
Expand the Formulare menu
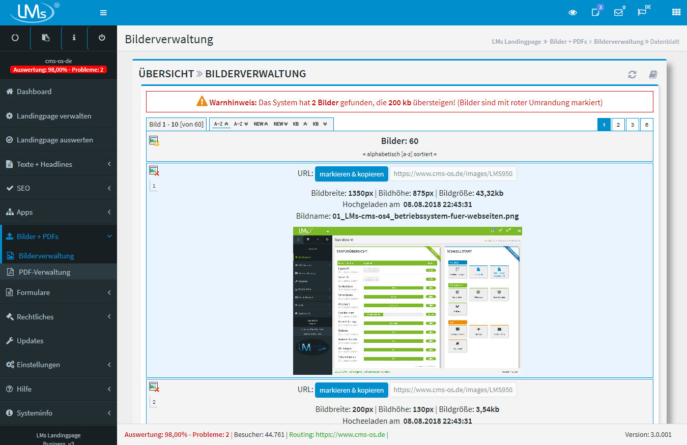click(59, 292)
